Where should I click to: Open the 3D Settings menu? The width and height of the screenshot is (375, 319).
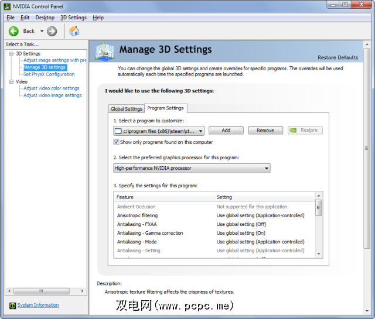73,18
